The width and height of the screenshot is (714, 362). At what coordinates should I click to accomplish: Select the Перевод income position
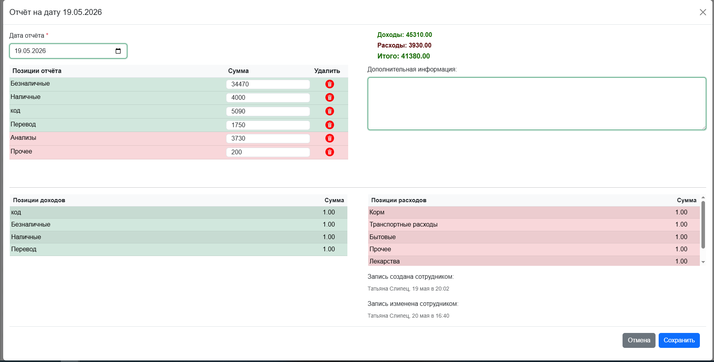tap(179, 249)
